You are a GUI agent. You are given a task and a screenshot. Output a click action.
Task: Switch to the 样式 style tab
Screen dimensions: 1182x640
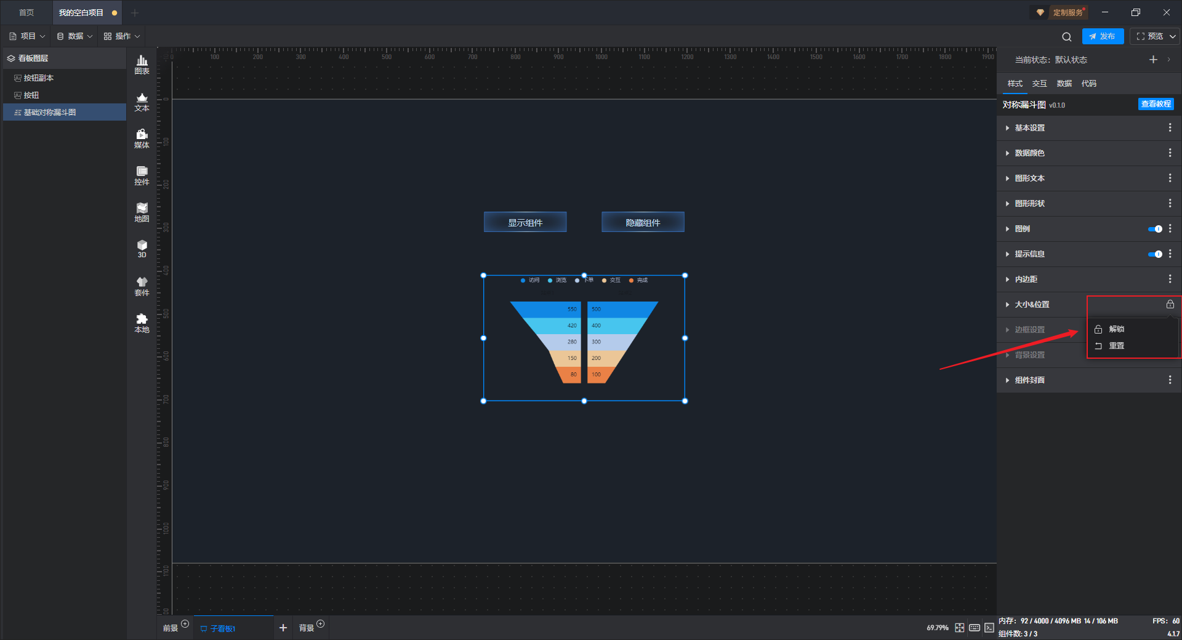coord(1015,83)
